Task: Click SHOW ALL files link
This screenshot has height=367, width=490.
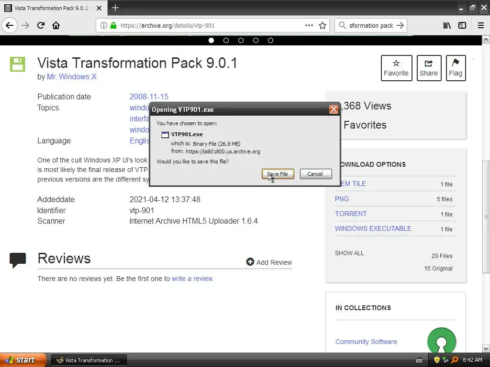Action: tap(349, 253)
